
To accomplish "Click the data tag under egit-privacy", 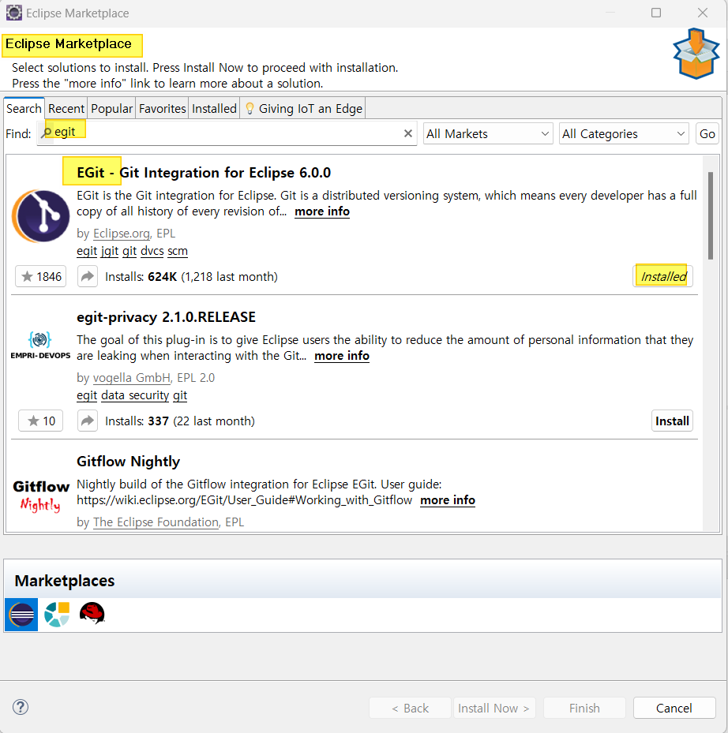I will point(113,395).
